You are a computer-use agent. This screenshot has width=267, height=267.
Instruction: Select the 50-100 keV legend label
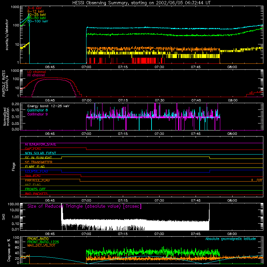coord(38,21)
